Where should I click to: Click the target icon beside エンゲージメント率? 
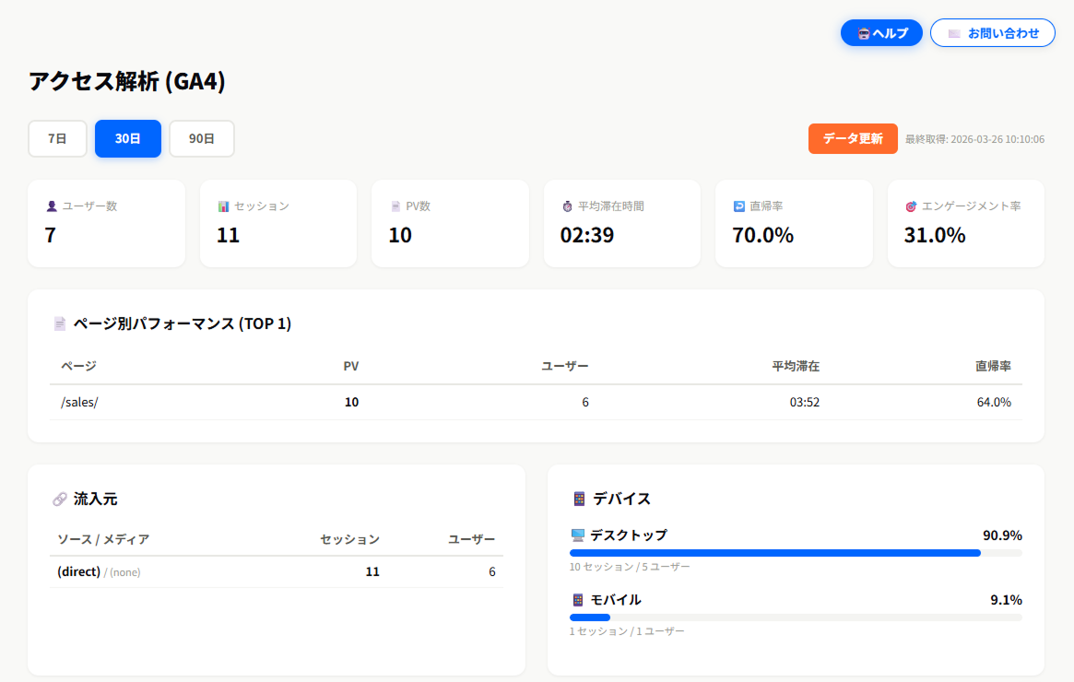(911, 206)
